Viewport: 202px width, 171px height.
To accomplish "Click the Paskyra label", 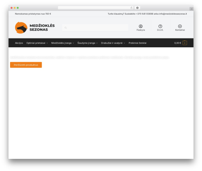I will click(141, 30).
